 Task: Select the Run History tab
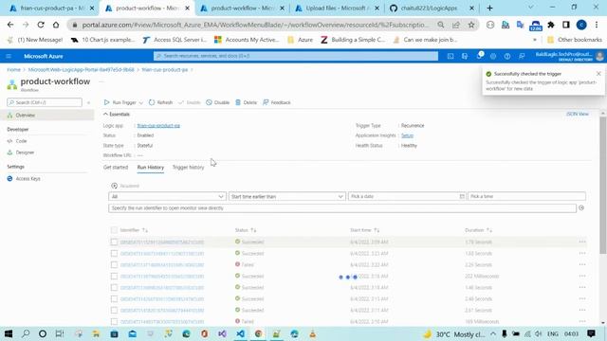pyautogui.click(x=151, y=167)
